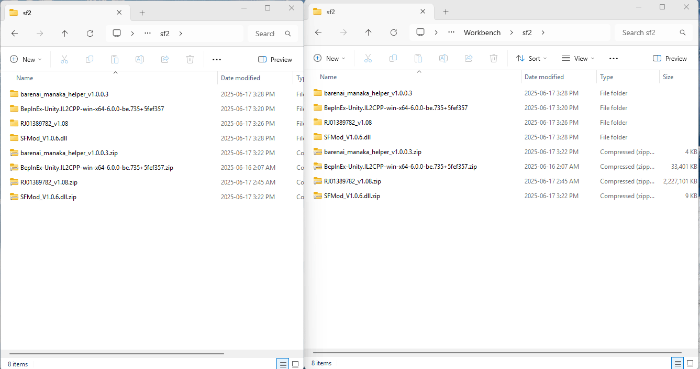Click the Paste icon in the right window toolbar

[x=418, y=59]
